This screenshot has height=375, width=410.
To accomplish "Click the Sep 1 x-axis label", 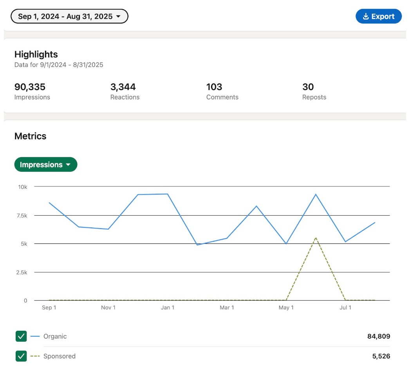I will pos(49,308).
